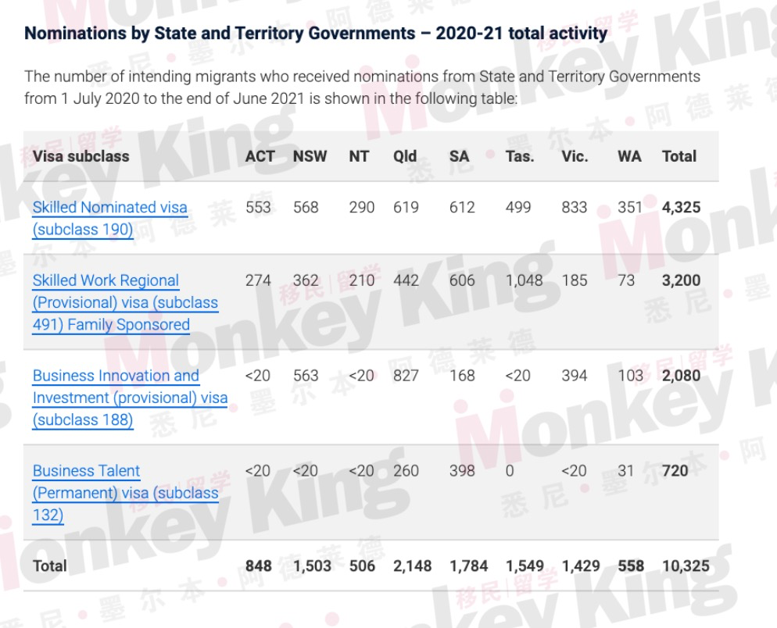Click the NSW '<20' cell for subclass 132
This screenshot has height=628, width=777.
[305, 470]
